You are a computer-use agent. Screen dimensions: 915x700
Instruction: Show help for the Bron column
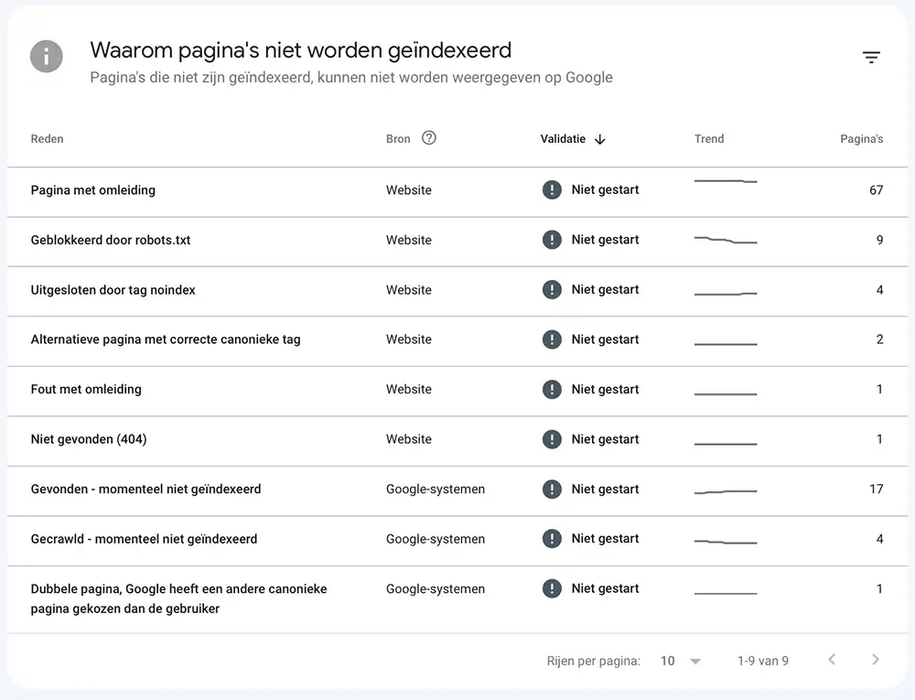[x=429, y=137]
